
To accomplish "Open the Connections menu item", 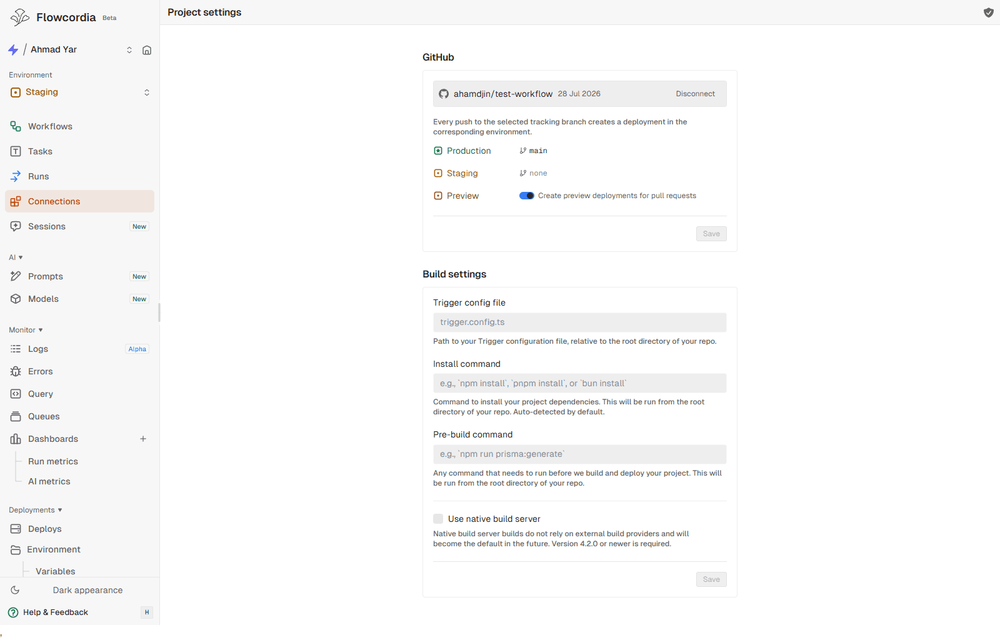I will point(79,201).
